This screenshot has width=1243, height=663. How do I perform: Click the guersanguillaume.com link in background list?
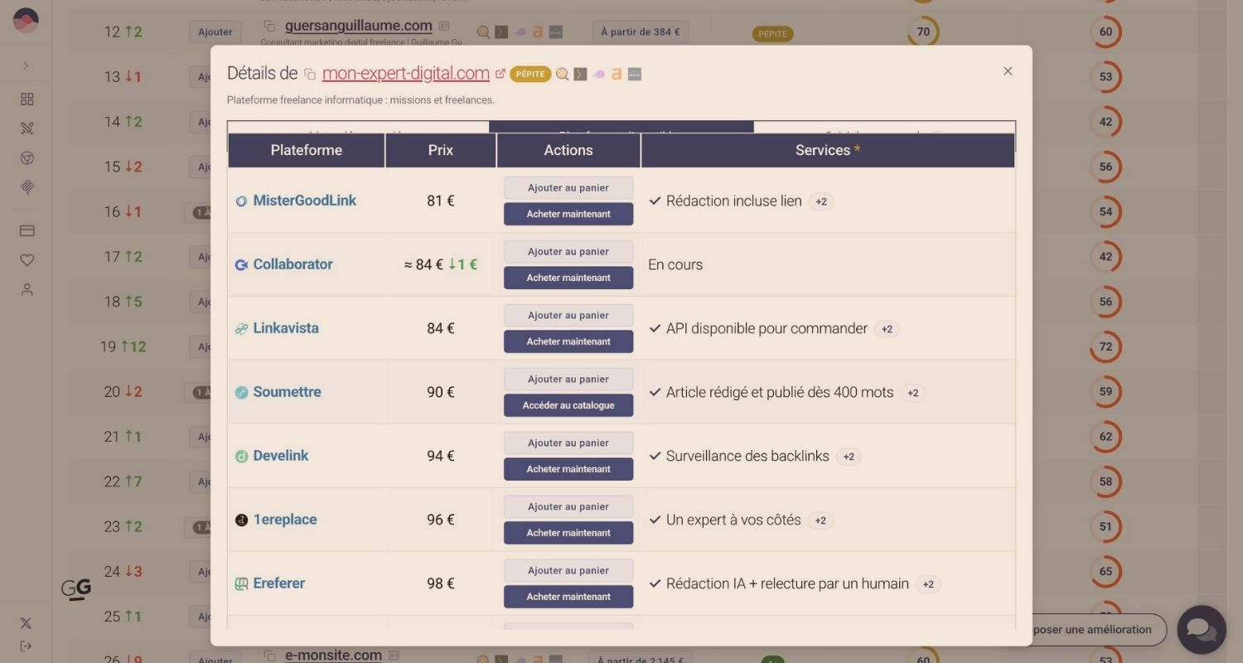pos(359,26)
